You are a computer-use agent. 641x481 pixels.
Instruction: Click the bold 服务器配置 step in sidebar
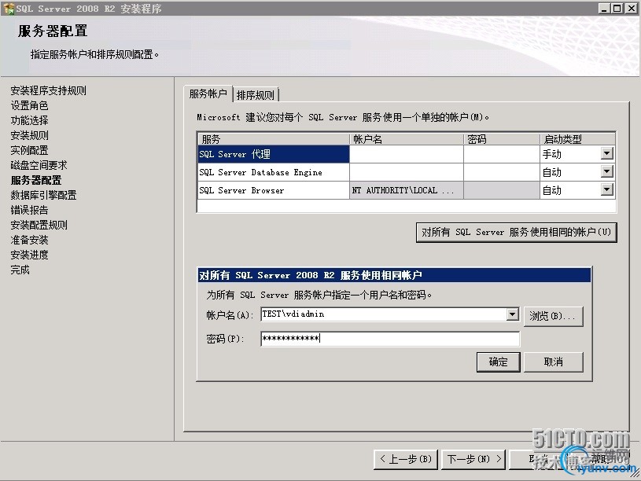(x=36, y=180)
